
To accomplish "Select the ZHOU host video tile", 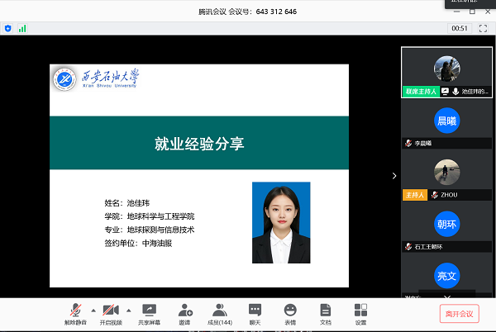I will pos(446,173).
